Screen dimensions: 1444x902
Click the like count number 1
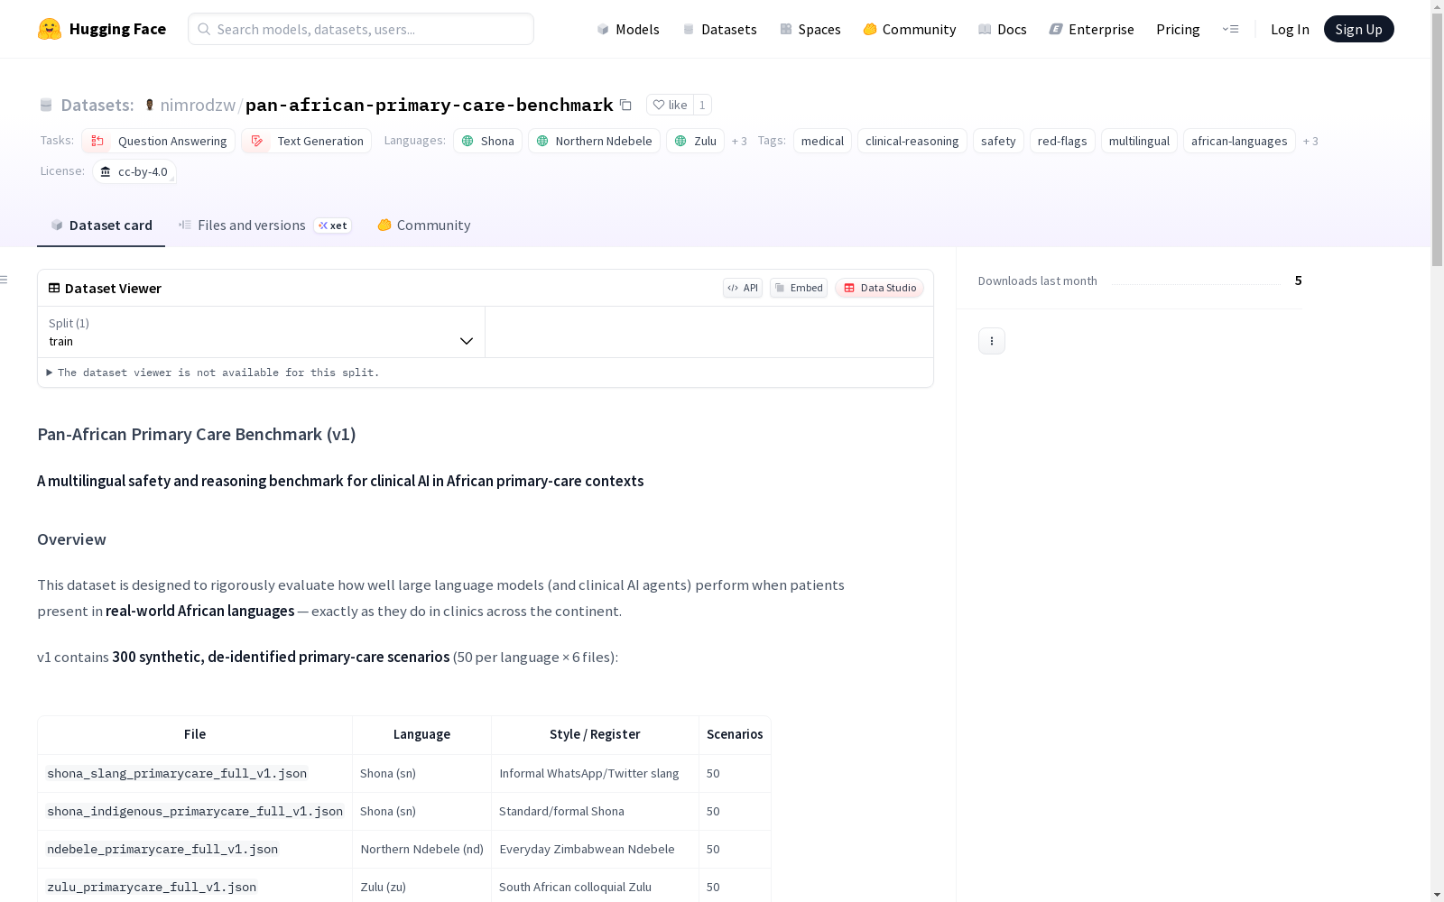click(702, 105)
